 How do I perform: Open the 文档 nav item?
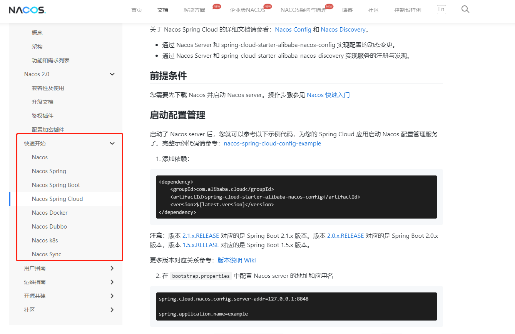(x=163, y=10)
